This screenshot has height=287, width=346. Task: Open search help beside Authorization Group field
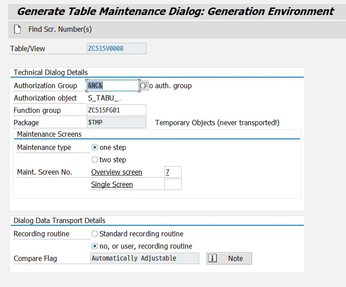pyautogui.click(x=144, y=86)
